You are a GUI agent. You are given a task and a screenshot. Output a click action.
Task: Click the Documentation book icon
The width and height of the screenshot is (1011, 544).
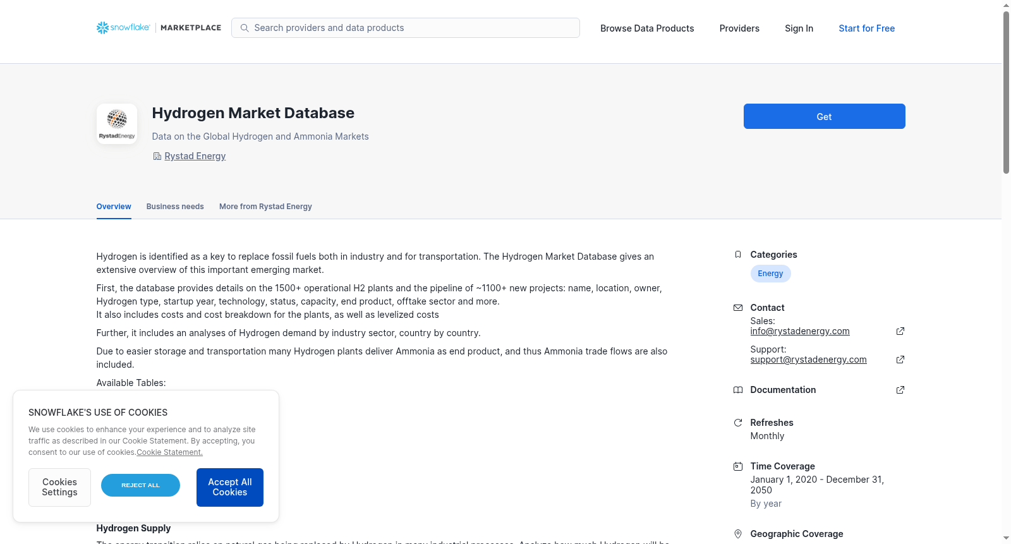737,390
